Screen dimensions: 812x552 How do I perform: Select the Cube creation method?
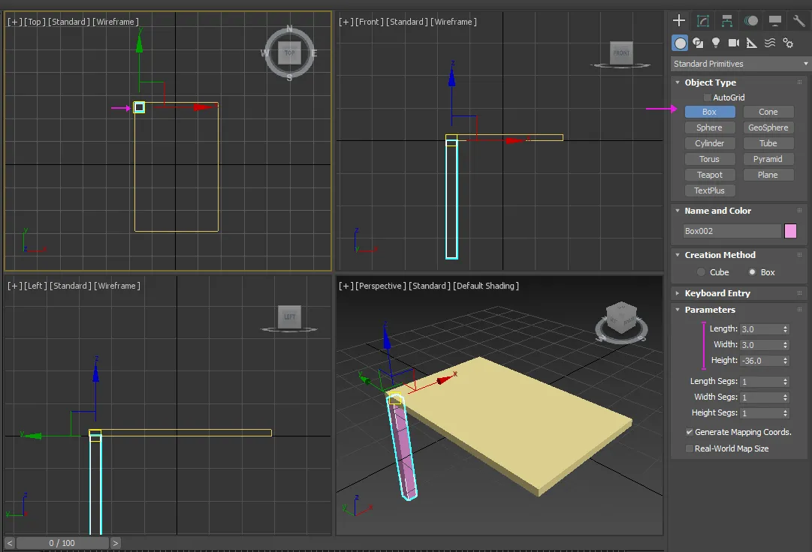click(702, 272)
